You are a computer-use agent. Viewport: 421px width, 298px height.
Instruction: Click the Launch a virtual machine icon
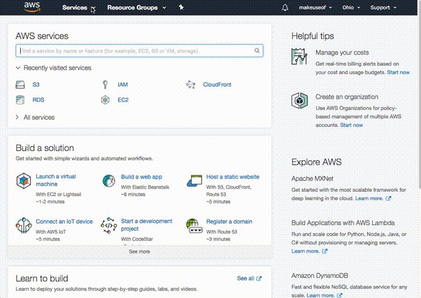[23, 181]
